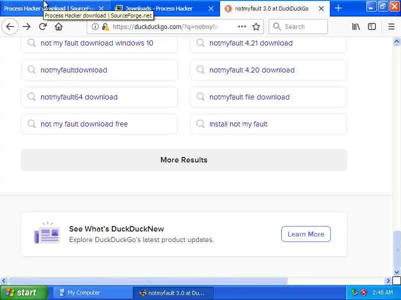Open the Windows start menu
The width and height of the screenshot is (401, 300).
pyautogui.click(x=24, y=292)
